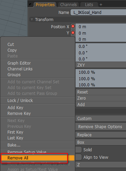The width and height of the screenshot is (126, 171).
Task: Click the panel options dot beside Properties
Action: 30,4
